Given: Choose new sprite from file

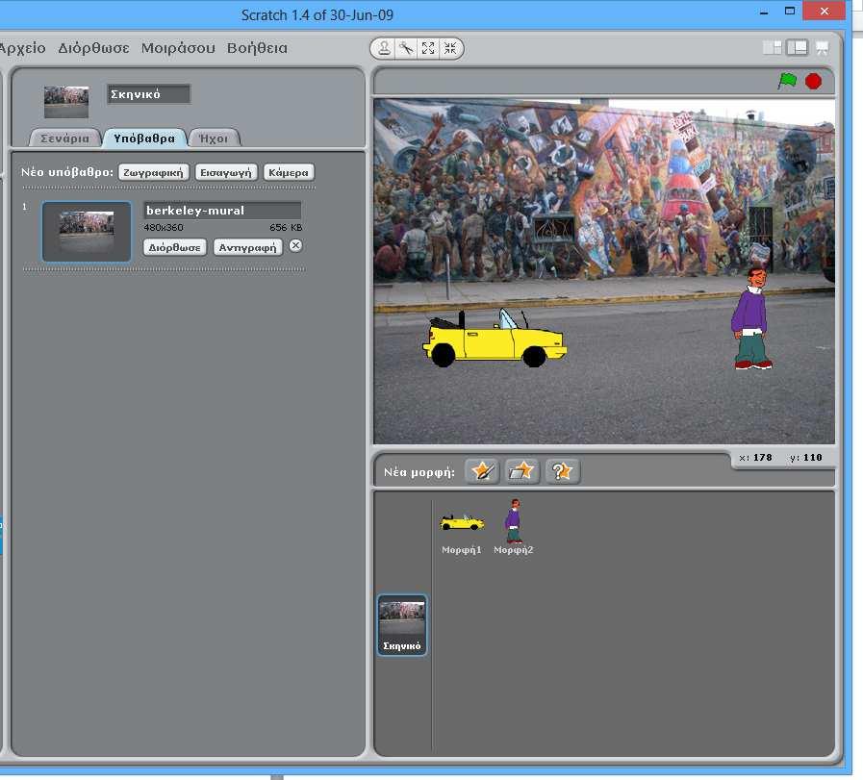Looking at the screenshot, I should pyautogui.click(x=521, y=471).
